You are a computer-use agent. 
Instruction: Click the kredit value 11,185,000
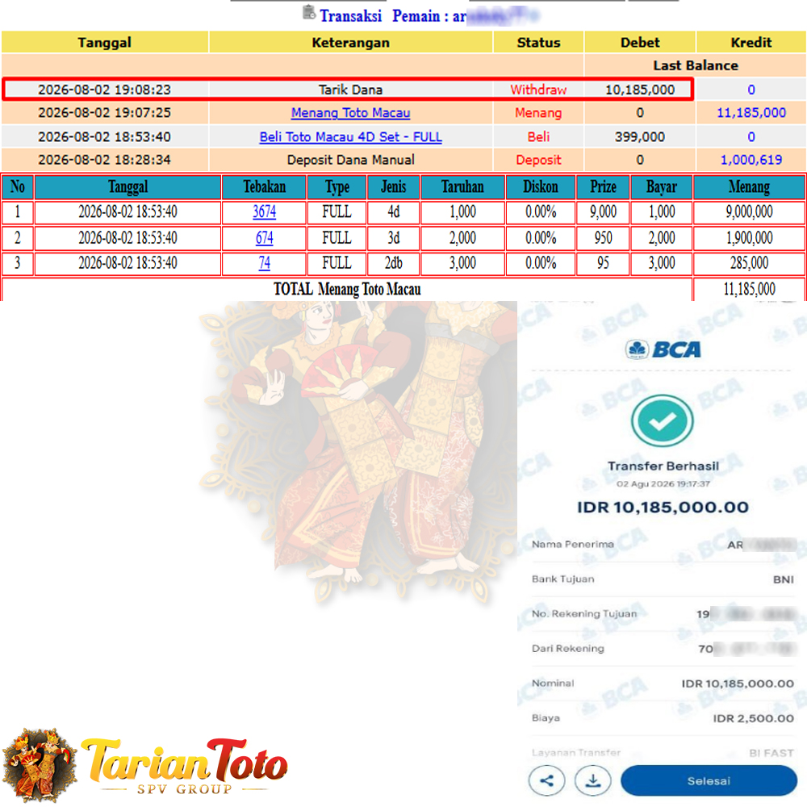(x=751, y=113)
